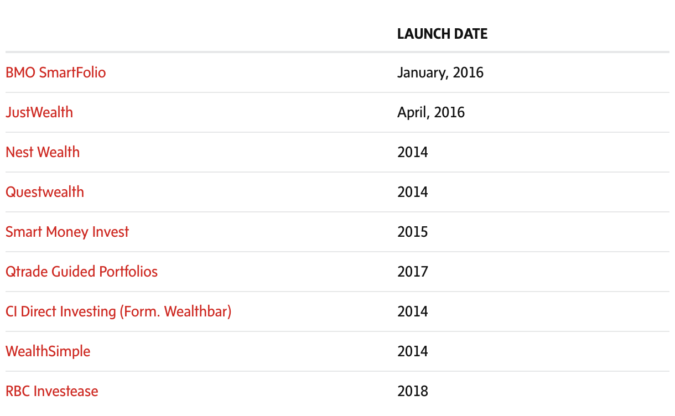The height and width of the screenshot is (416, 675).
Task: Open CI Direct Investing (Form. Wealthbar) link
Action: (118, 311)
